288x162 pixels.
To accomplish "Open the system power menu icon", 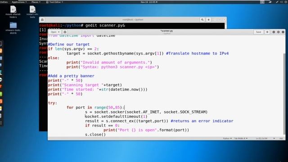I will (286, 2).
